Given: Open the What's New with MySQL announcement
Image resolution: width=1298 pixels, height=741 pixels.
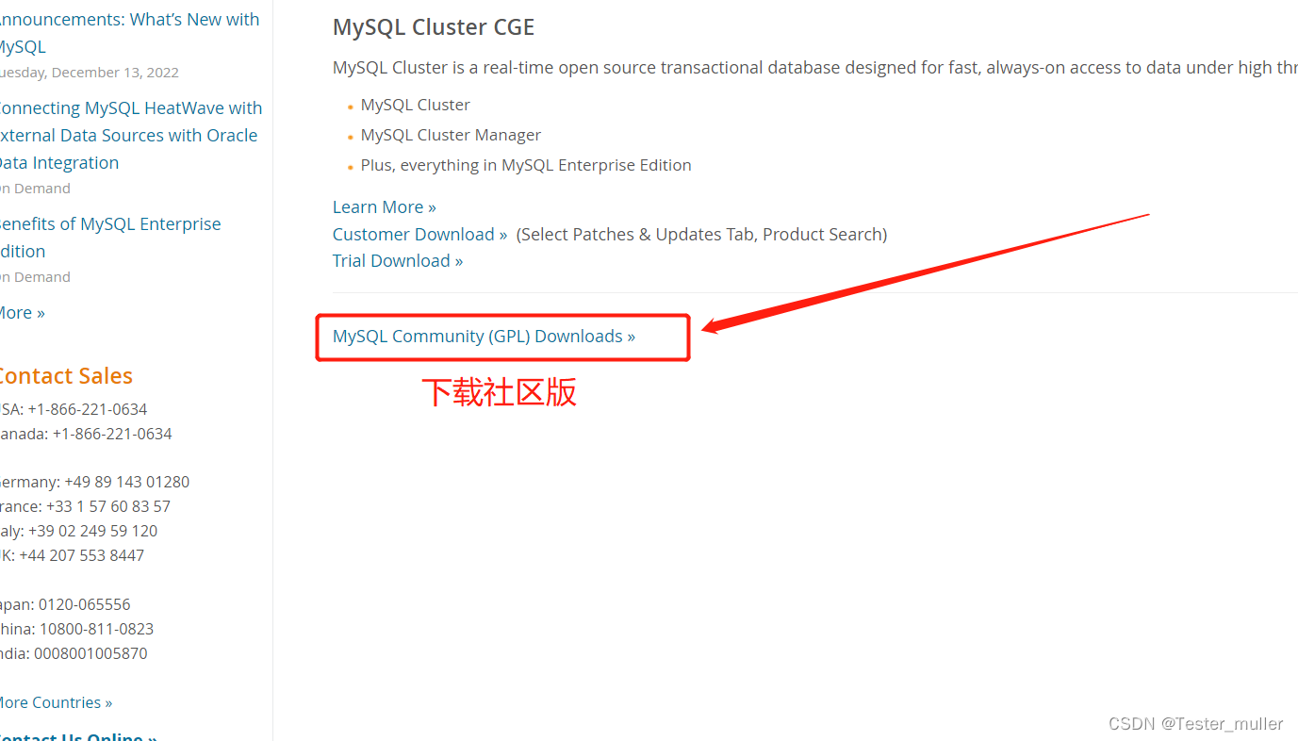Looking at the screenshot, I should (128, 33).
